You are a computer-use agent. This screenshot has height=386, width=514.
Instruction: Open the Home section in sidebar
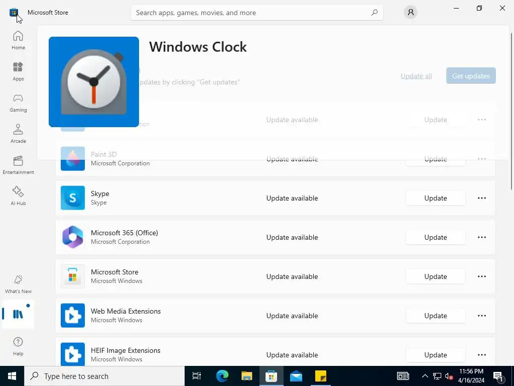click(18, 40)
